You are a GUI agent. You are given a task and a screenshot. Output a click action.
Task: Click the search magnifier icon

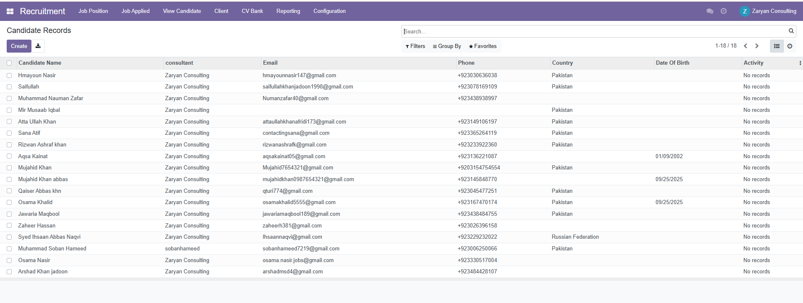pos(791,31)
